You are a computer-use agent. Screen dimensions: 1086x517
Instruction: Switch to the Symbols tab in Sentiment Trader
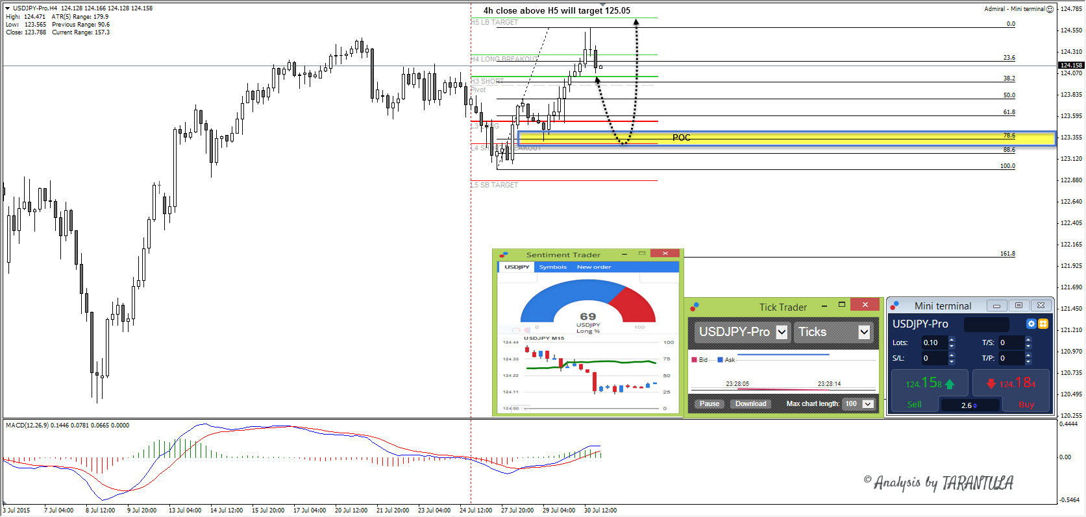click(x=552, y=267)
